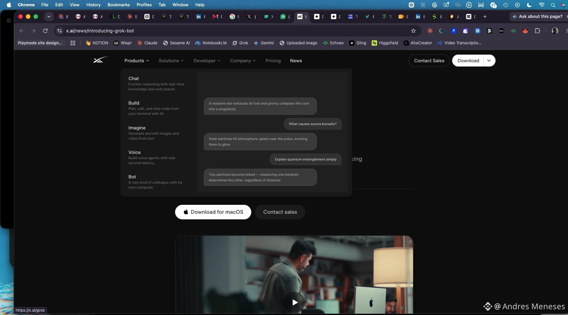Screen dimensions: 568x315
Task: Go back using the browser back arrow
Action: click(x=22, y=31)
